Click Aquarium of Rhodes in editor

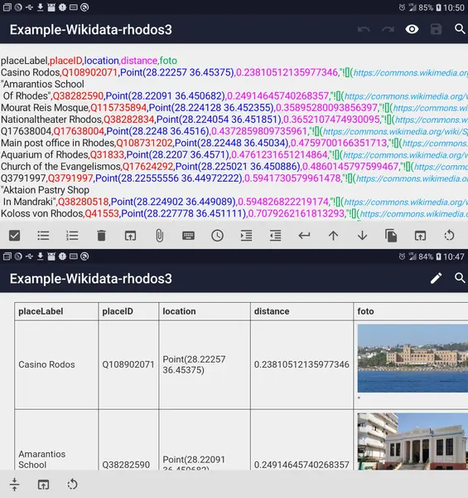click(45, 154)
